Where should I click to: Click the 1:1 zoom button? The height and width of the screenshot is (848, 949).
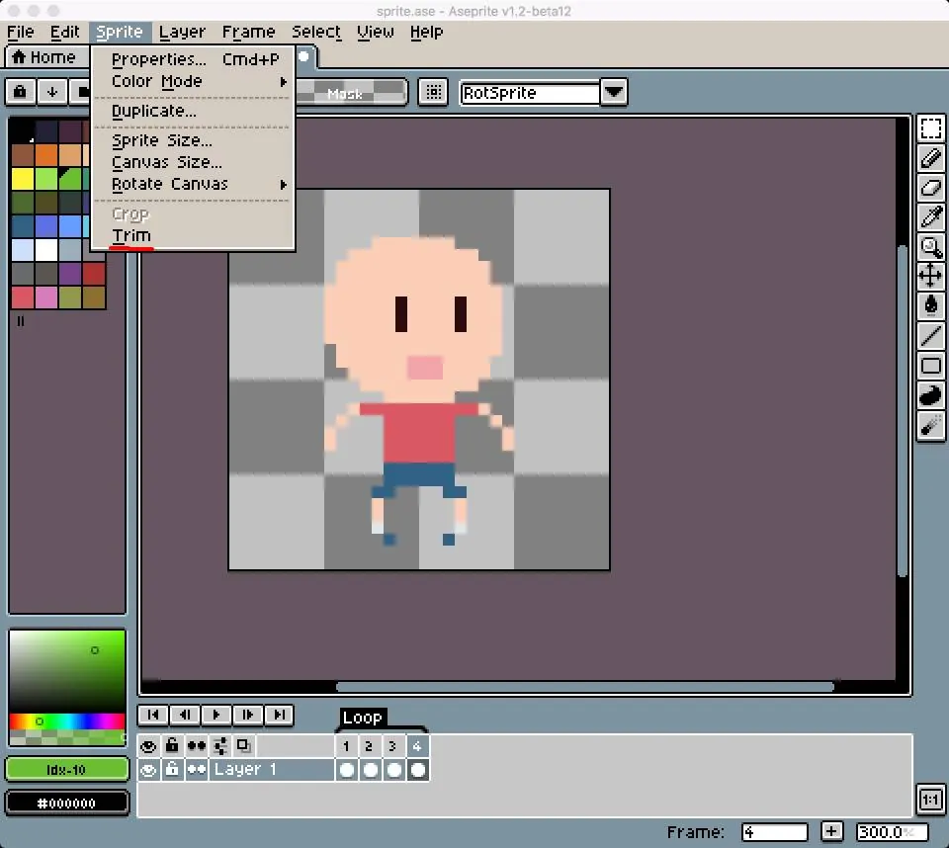click(930, 801)
